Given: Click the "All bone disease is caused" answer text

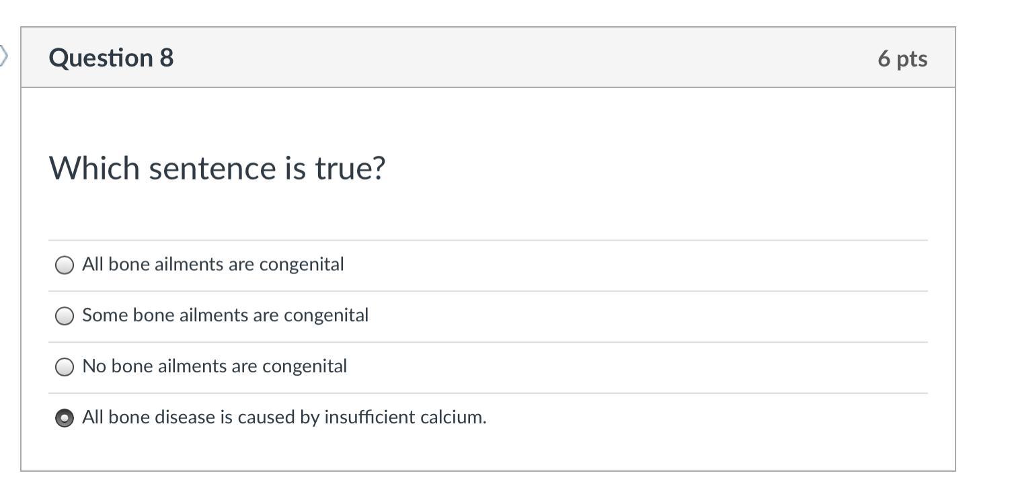Looking at the screenshot, I should [284, 417].
